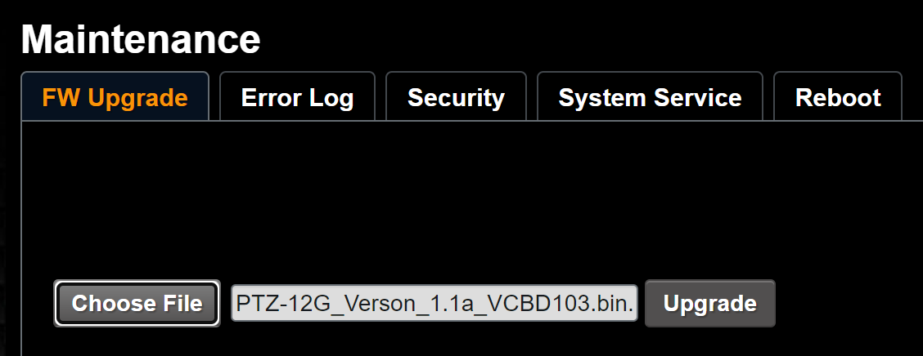View the device error log
Image resolution: width=923 pixels, height=356 pixels.
297,98
